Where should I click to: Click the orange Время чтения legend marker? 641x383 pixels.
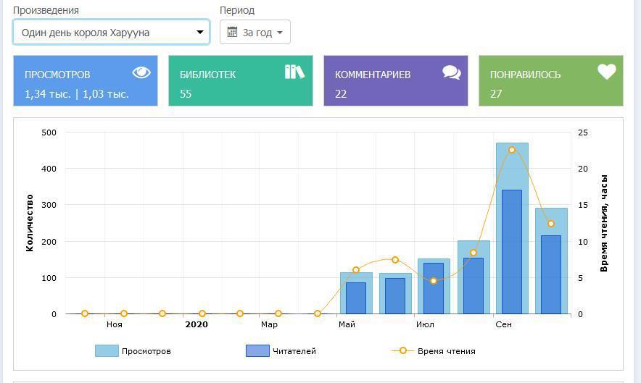(x=402, y=351)
